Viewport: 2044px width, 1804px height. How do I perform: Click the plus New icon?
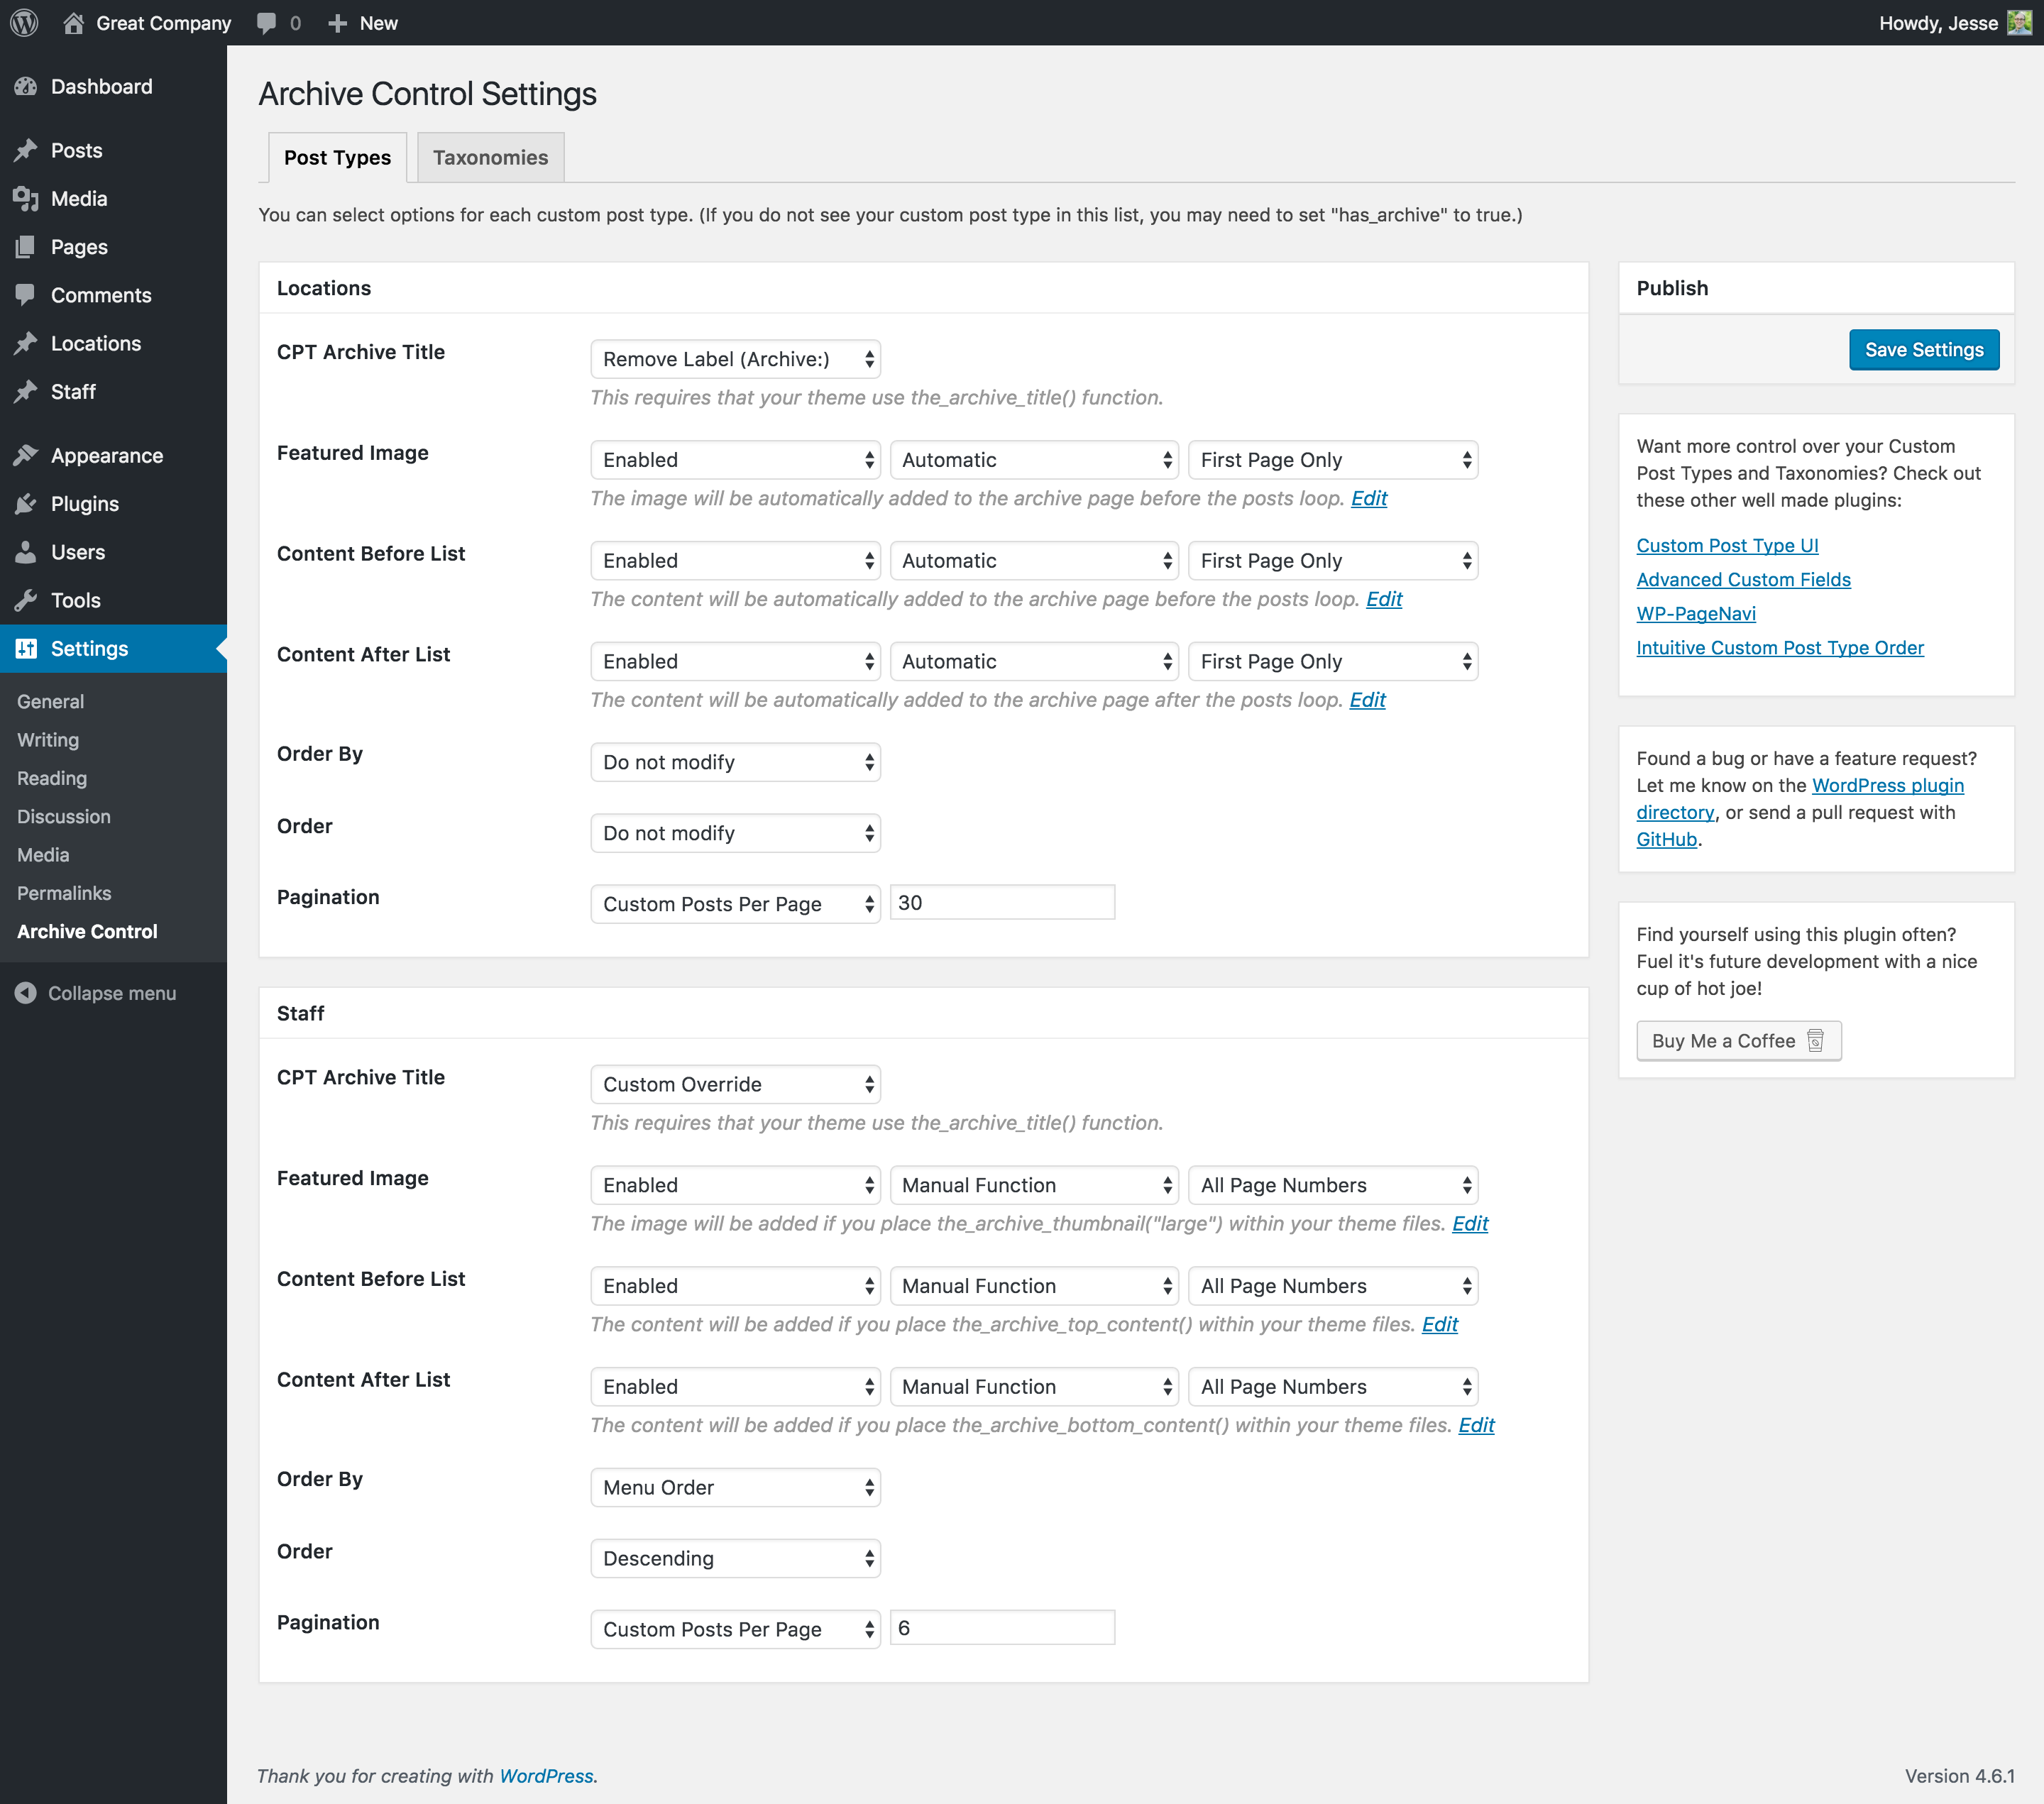pyautogui.click(x=338, y=23)
